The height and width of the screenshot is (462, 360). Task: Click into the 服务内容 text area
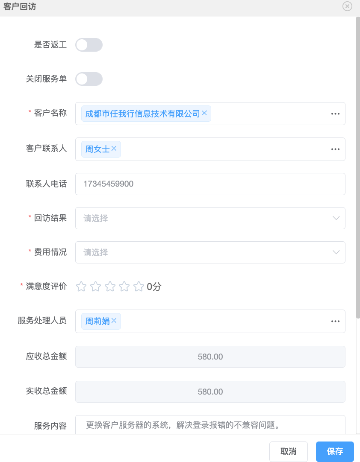point(210,425)
